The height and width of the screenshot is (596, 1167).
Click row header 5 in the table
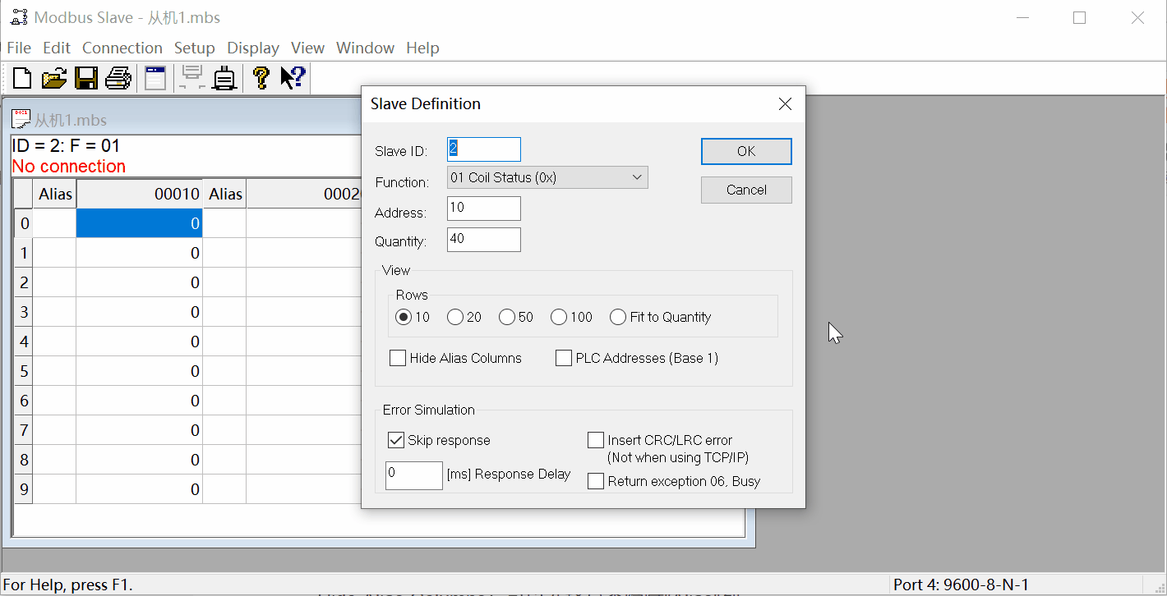[24, 371]
